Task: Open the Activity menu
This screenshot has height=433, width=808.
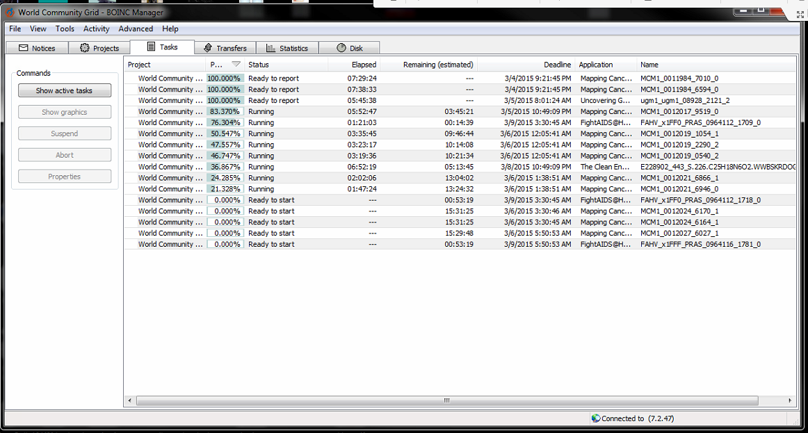Action: pos(97,28)
